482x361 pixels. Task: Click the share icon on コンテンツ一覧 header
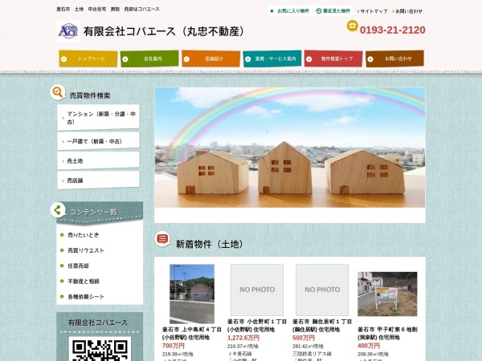pyautogui.click(x=58, y=210)
